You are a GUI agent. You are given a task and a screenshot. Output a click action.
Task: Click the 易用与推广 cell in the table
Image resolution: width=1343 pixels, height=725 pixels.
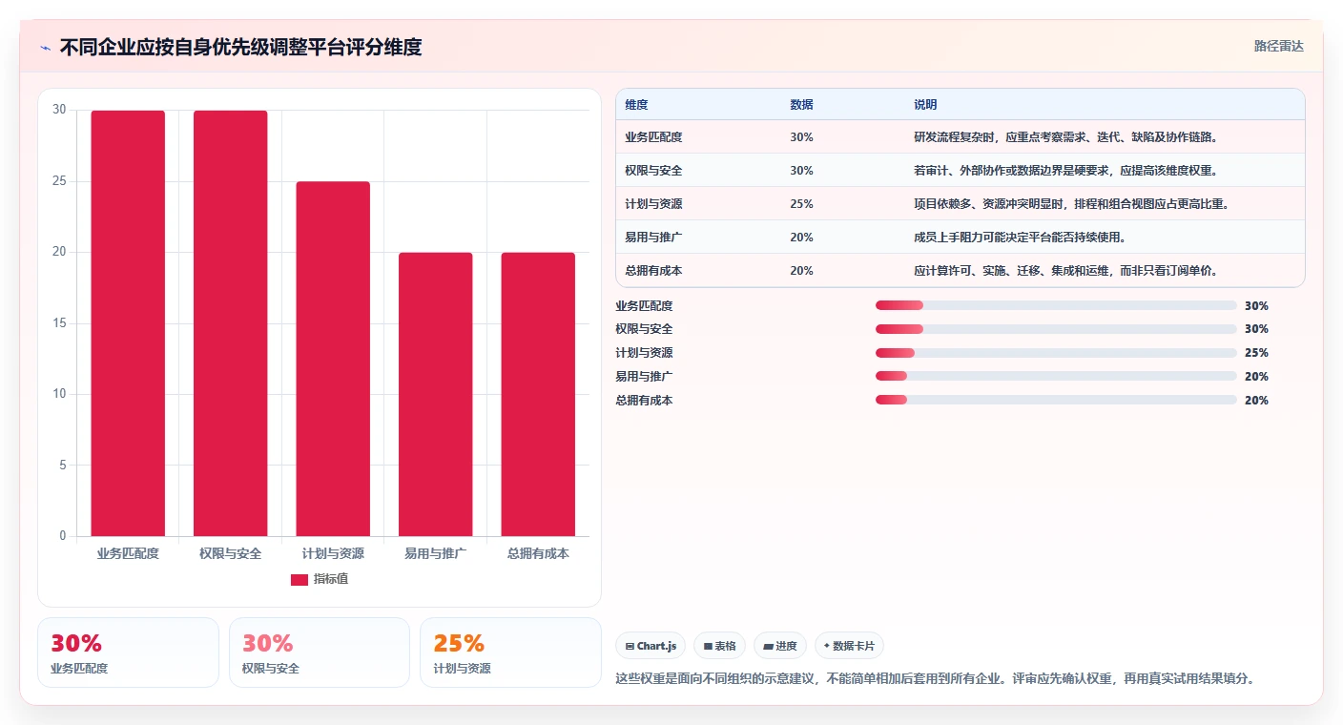click(x=653, y=238)
